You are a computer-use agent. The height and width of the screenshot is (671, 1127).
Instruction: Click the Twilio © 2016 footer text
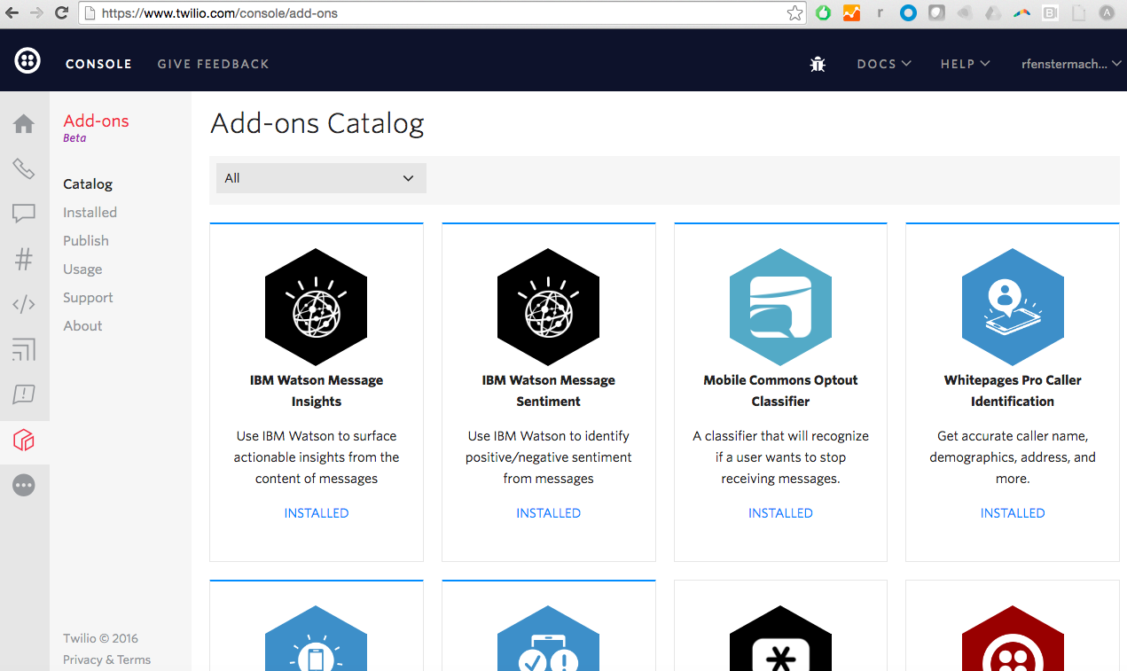pos(100,638)
